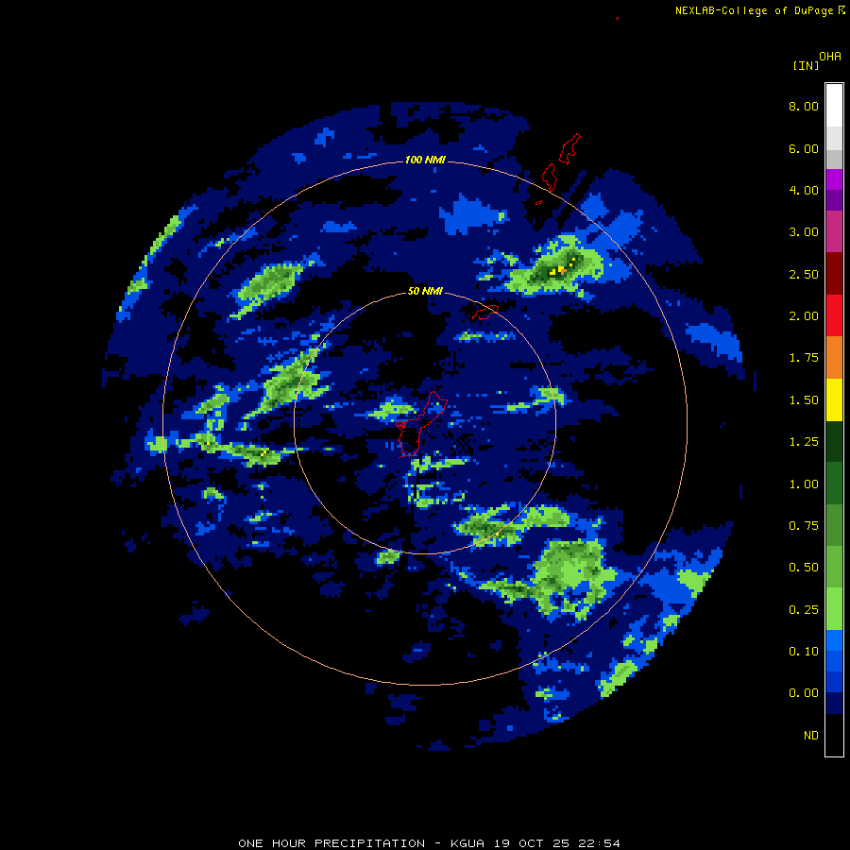Viewport: 850px width, 850px height.
Task: Click the 1.00 legend value
Action: pyautogui.click(x=804, y=484)
